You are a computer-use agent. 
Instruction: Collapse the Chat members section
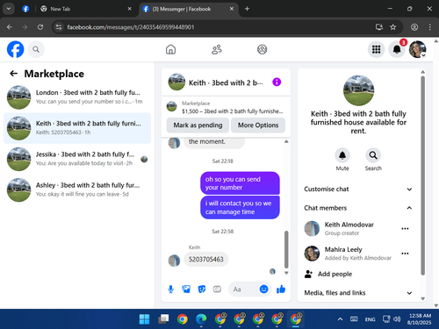point(358,208)
